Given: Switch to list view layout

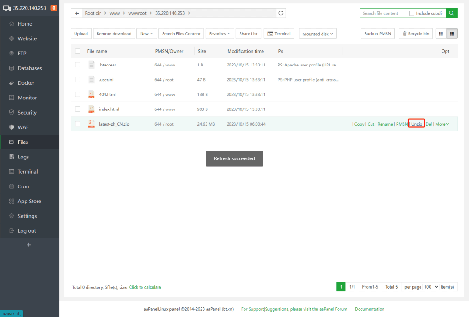Looking at the screenshot, I should 452,33.
